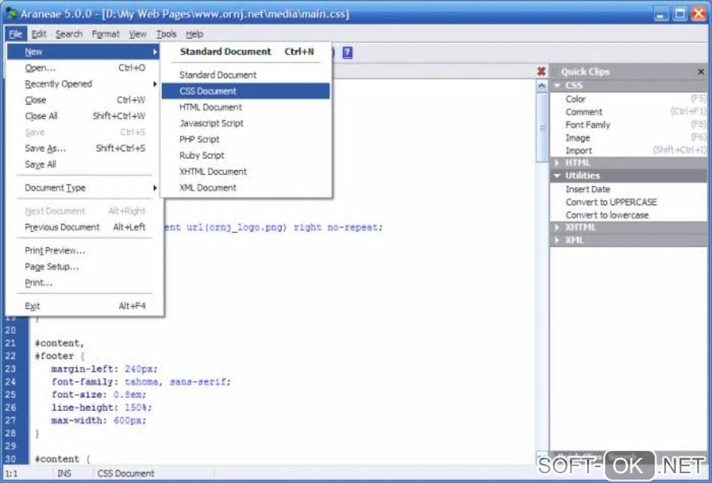Create a new Ruby Script

pyautogui.click(x=246, y=156)
